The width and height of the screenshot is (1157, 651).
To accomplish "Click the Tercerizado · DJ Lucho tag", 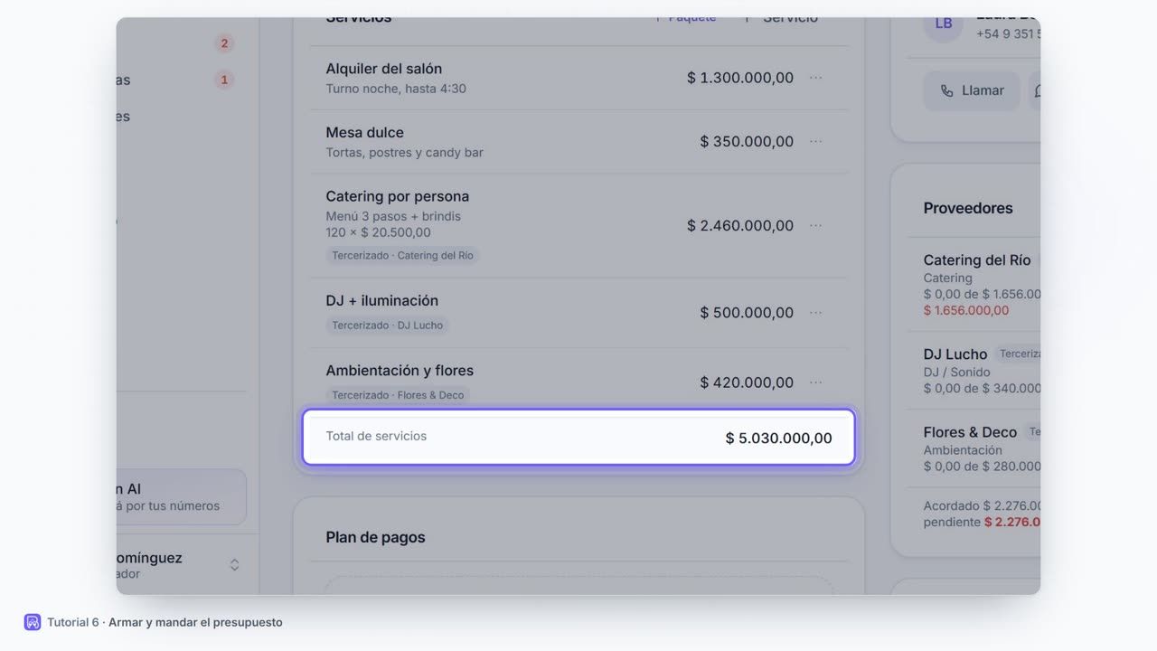I will [387, 325].
